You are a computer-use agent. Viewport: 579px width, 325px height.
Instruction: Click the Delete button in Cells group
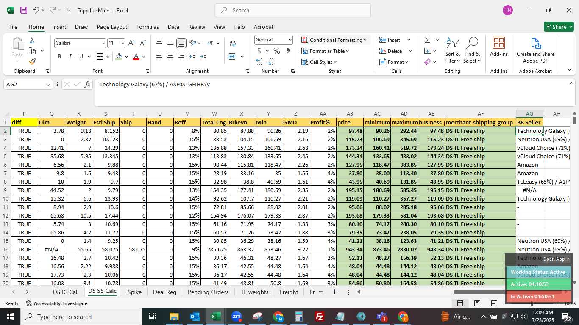pyautogui.click(x=395, y=51)
